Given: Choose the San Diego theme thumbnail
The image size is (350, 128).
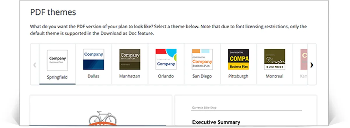Looking at the screenshot, I should click(x=202, y=59).
